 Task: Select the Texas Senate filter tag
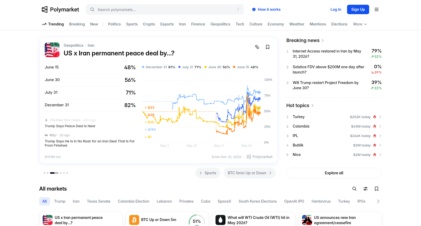point(99,201)
